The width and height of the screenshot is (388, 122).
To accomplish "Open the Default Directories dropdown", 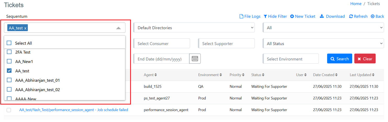I will [194, 28].
